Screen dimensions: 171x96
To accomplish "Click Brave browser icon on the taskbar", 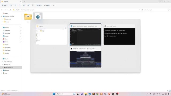I will pos(109,94).
